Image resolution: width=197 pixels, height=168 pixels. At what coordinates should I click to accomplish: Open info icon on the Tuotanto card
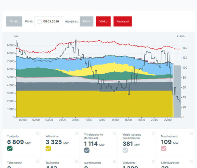tap(38, 133)
